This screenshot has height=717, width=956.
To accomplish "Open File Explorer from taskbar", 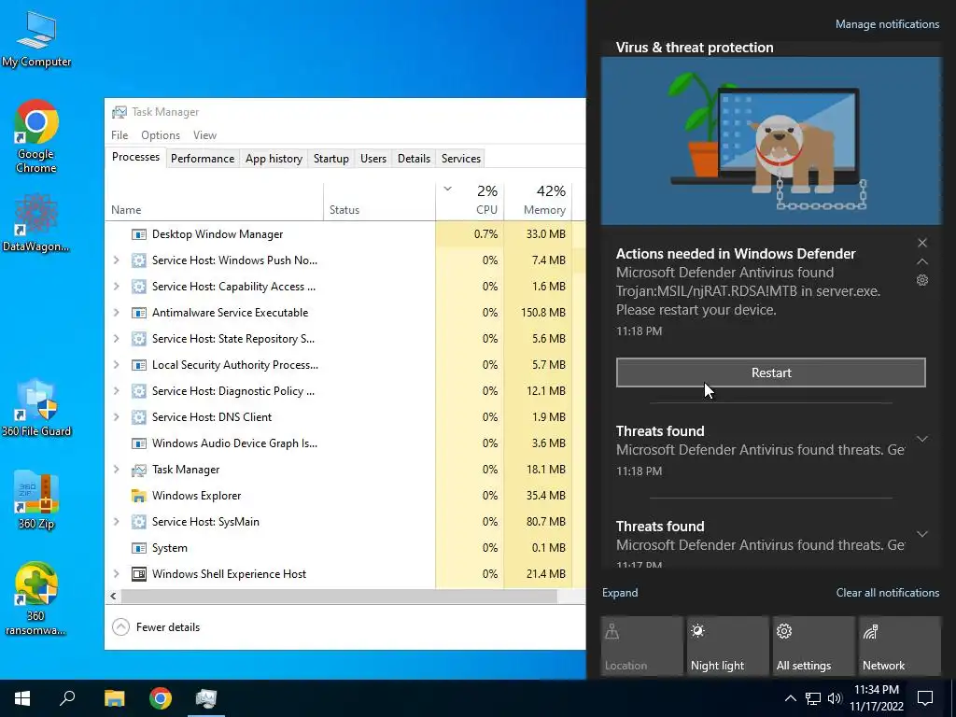I will tap(114, 698).
